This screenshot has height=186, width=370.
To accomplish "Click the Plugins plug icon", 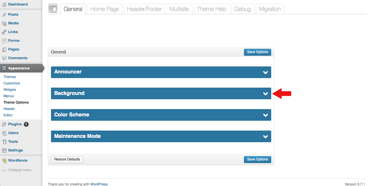I will coord(4,124).
